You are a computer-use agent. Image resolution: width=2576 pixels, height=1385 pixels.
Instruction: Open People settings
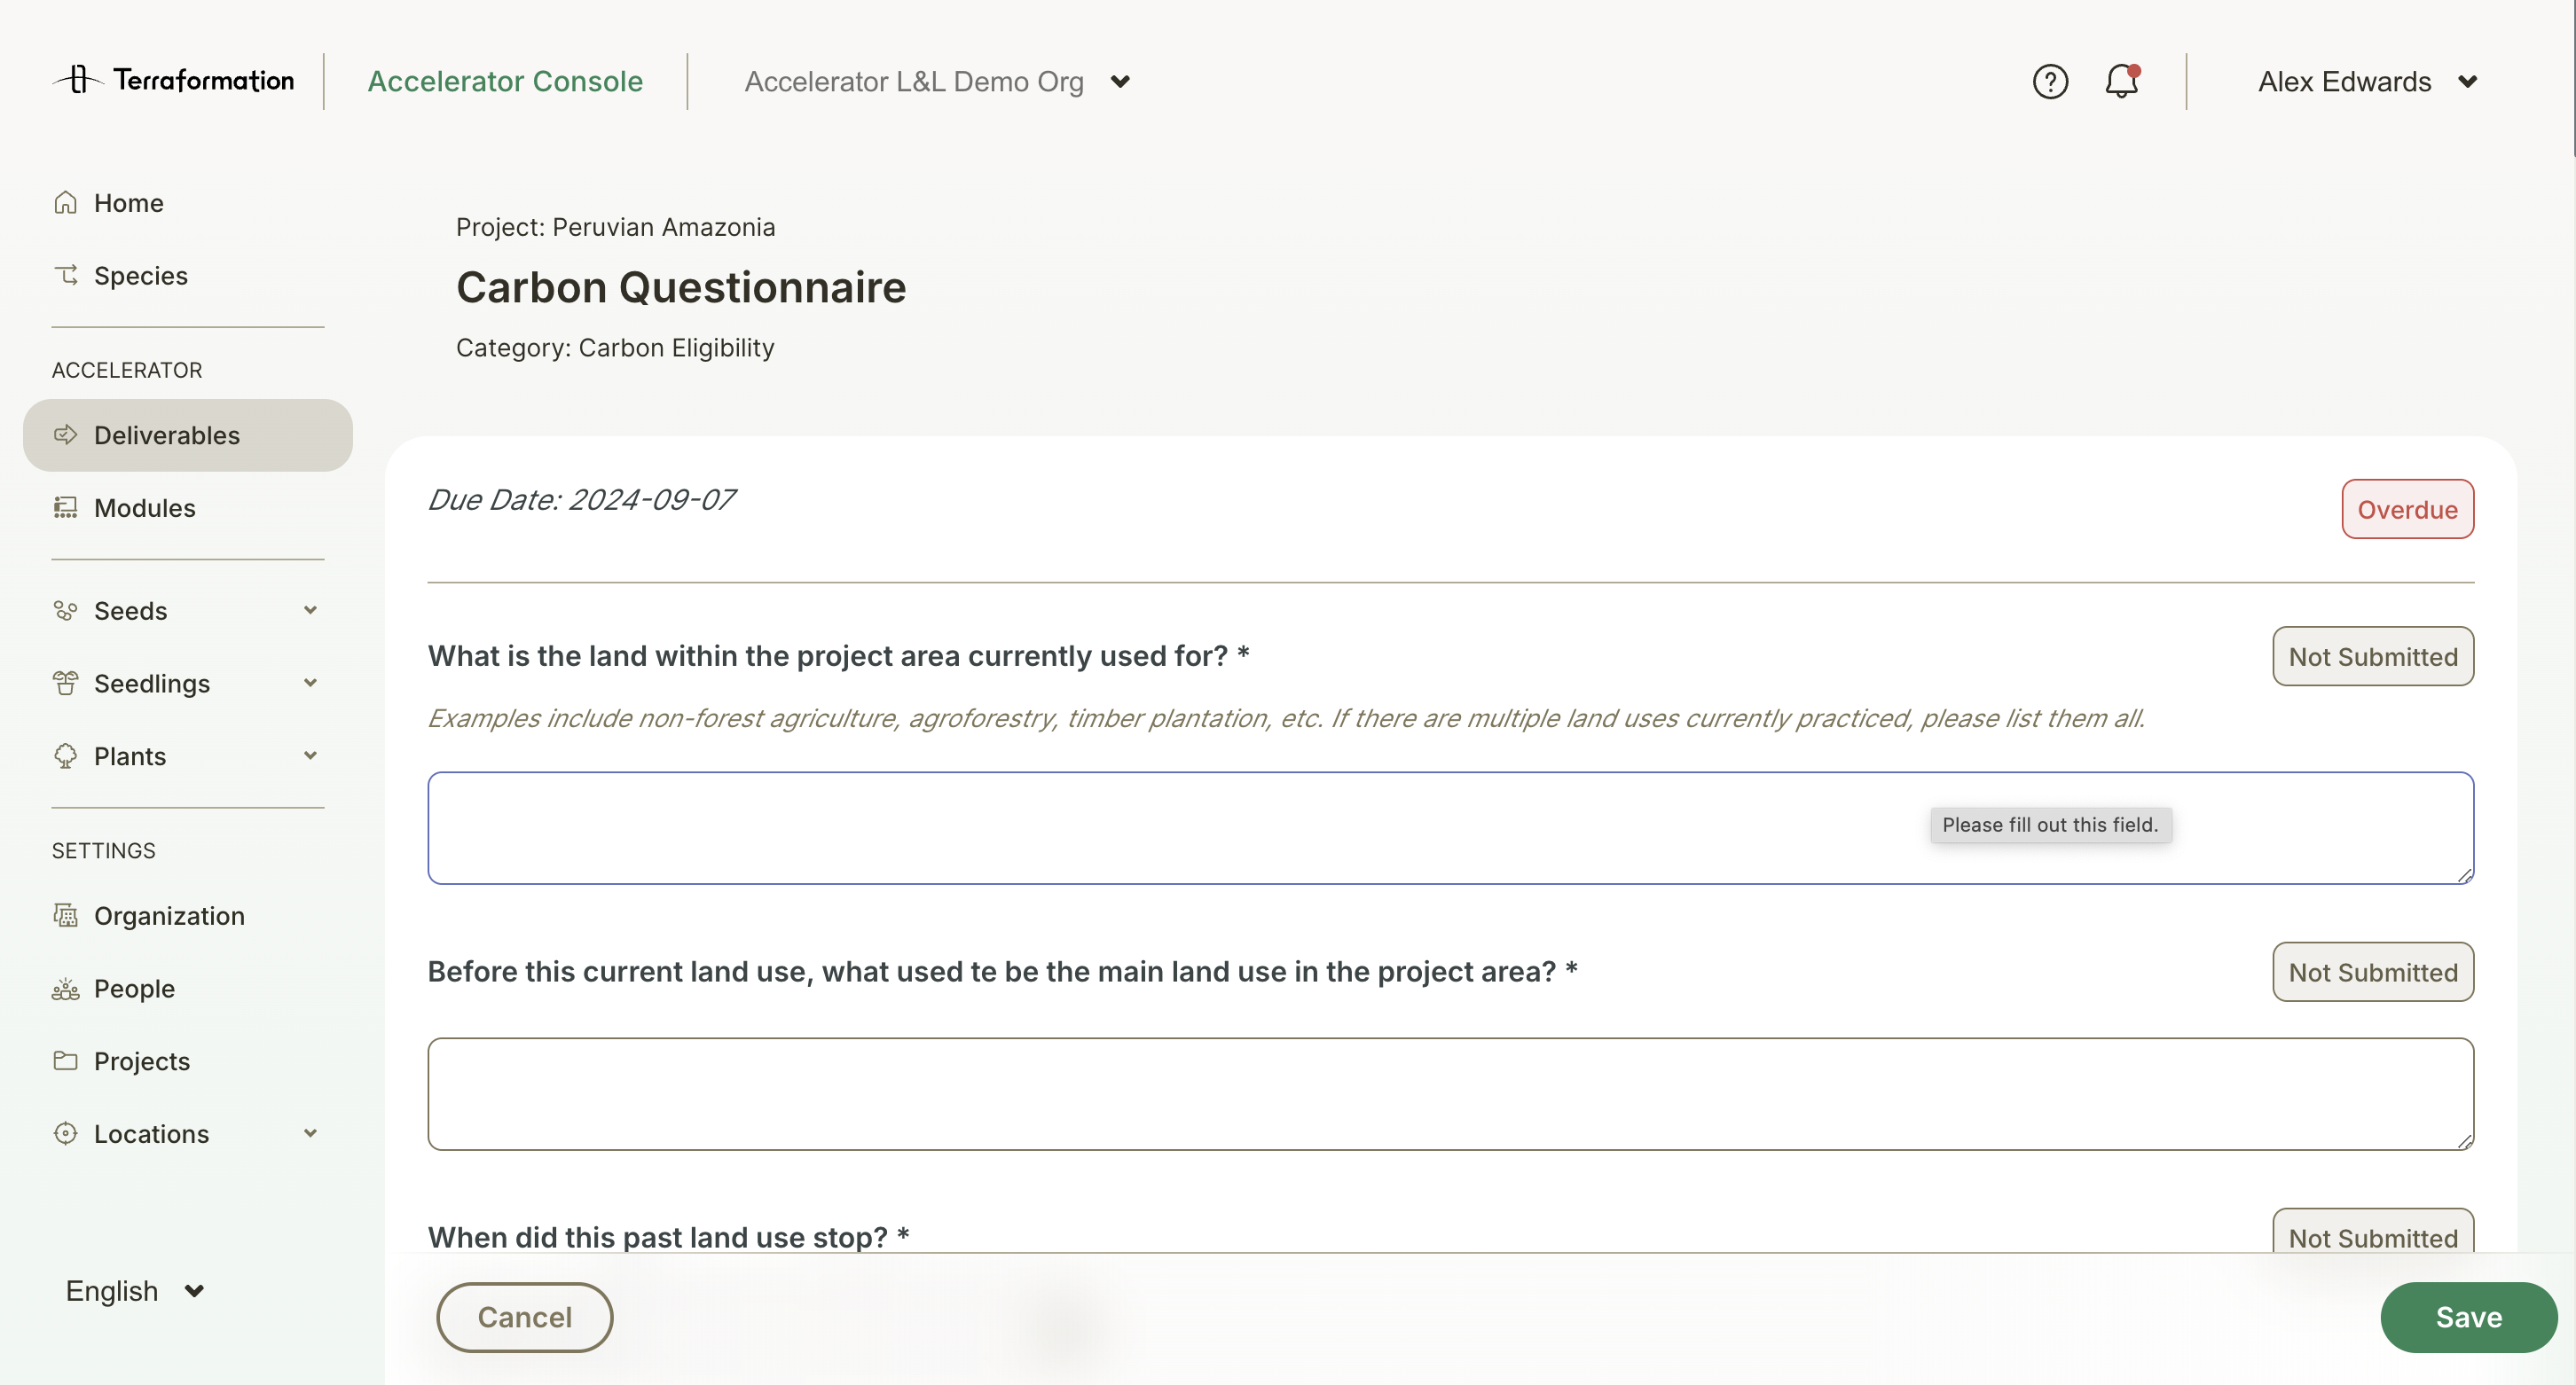188,989
